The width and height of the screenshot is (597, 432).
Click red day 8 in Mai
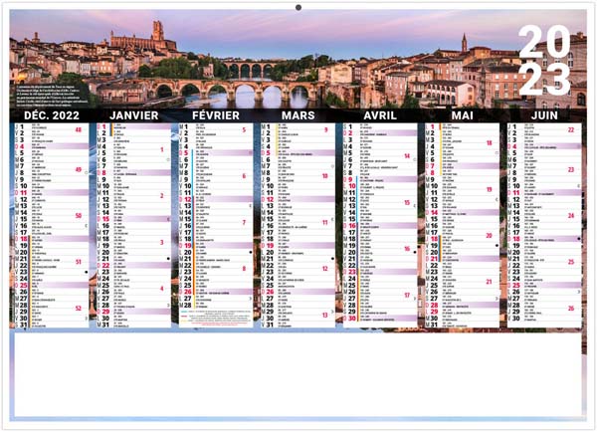tap(433, 173)
